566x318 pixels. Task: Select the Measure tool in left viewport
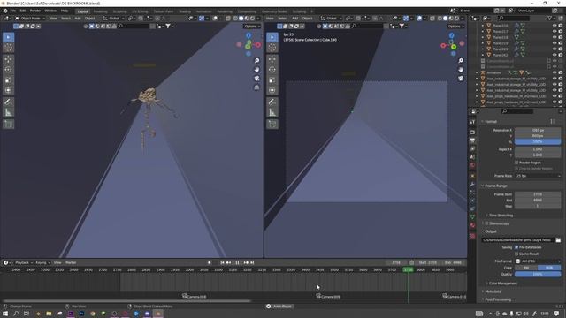tap(8, 112)
